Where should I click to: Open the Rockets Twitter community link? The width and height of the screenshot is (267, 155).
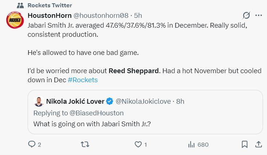click(50, 5)
